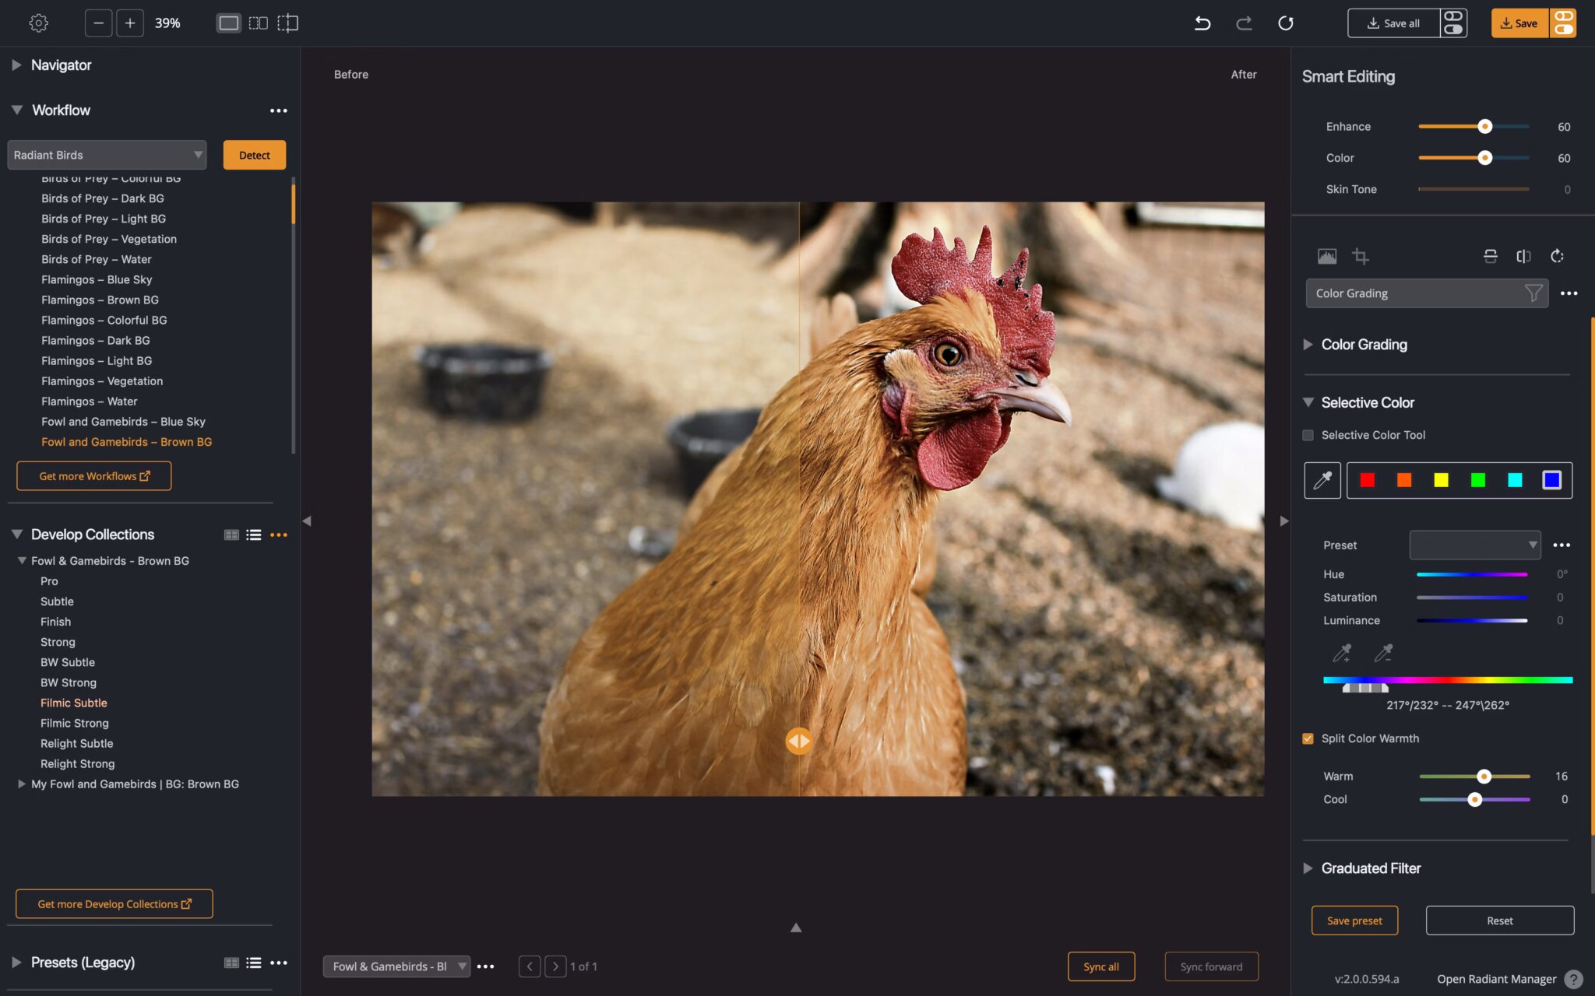Apply the Filmic Strong develop preset
This screenshot has height=996, width=1595.
pyautogui.click(x=75, y=723)
